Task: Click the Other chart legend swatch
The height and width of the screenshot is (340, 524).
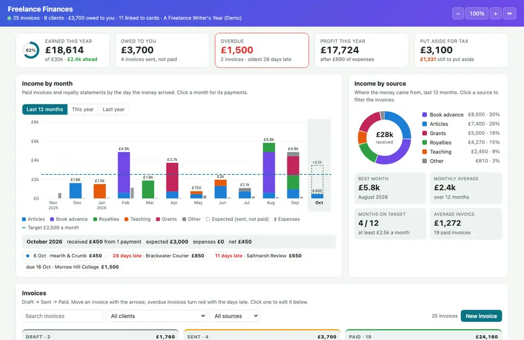Action: pyautogui.click(x=184, y=219)
